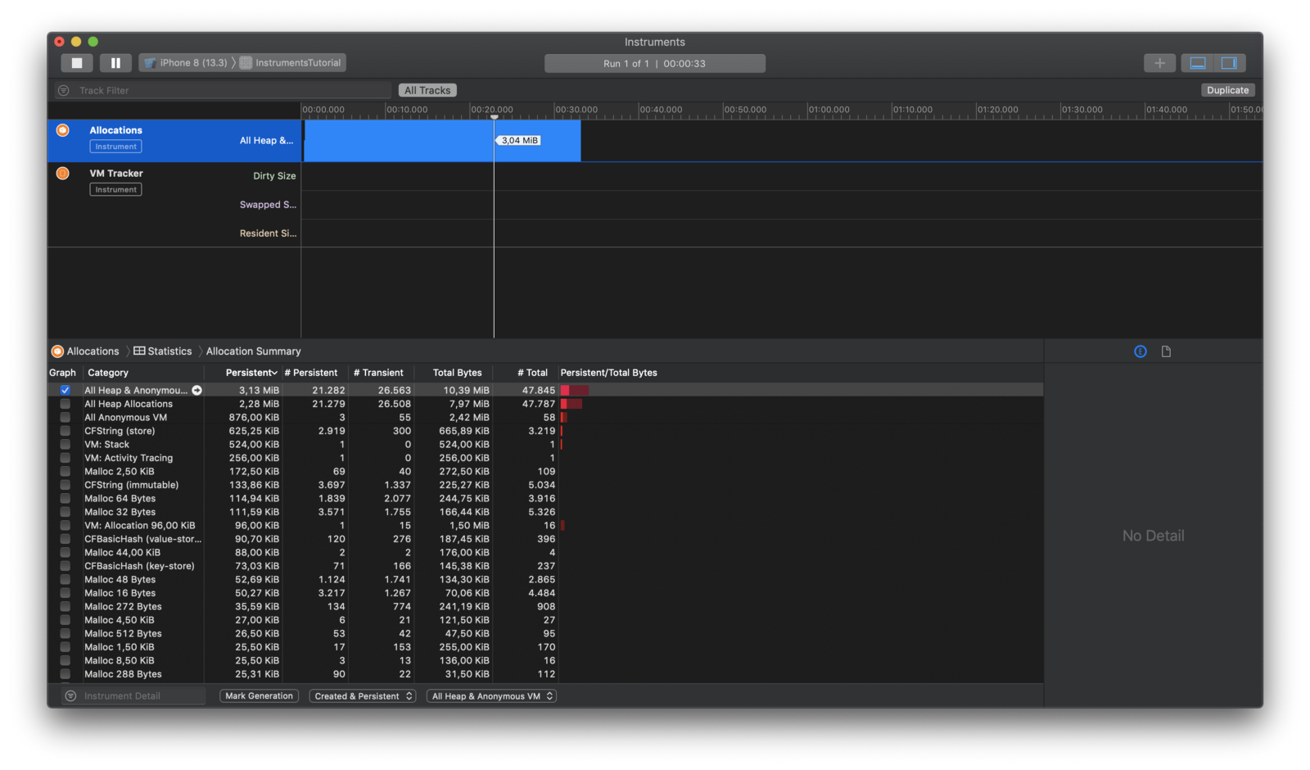Select the Malloc 288 Bytes row
This screenshot has width=1310, height=770.
545,674
